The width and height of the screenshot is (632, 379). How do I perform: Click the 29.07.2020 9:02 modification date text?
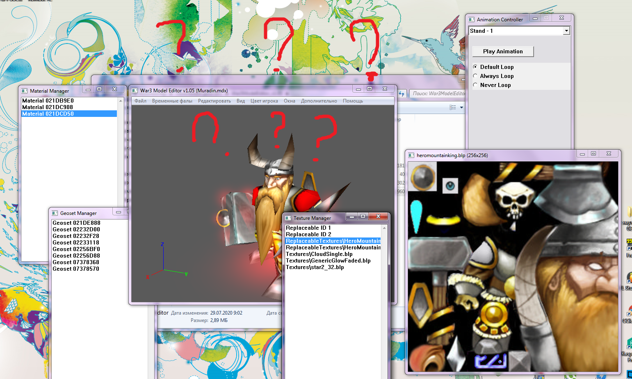(x=226, y=313)
